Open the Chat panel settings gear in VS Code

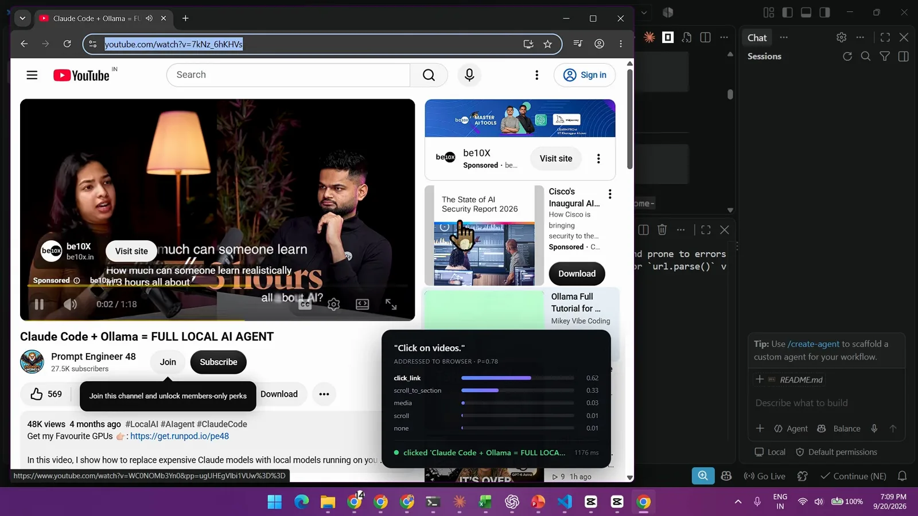pyautogui.click(x=841, y=38)
